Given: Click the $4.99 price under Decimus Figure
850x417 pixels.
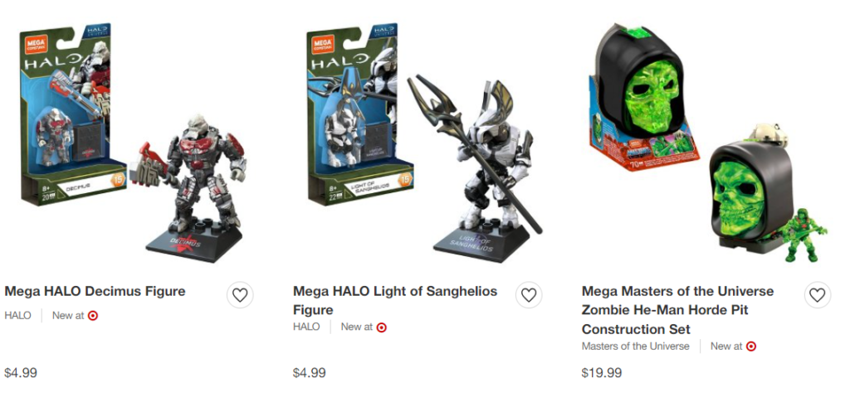Looking at the screenshot, I should tap(21, 372).
